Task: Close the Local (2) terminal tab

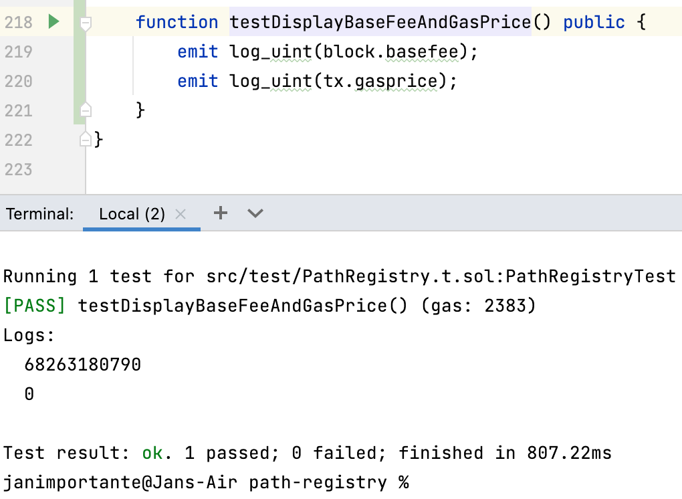Action: point(179,214)
